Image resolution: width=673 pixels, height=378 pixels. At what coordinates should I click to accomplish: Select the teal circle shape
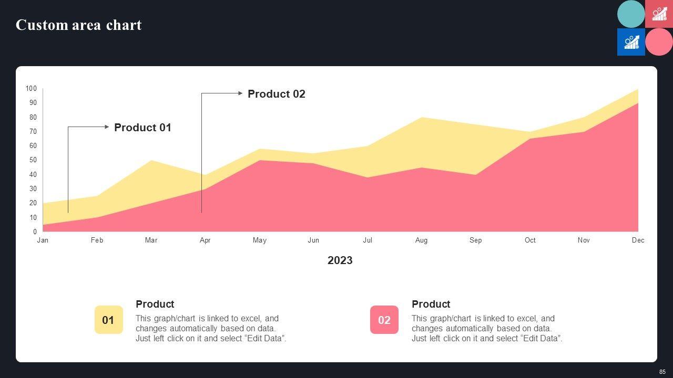click(631, 14)
